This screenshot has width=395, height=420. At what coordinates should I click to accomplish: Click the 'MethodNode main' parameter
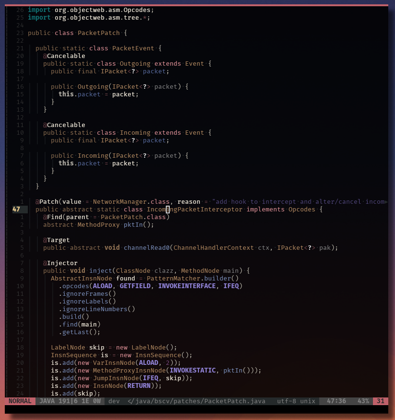click(x=209, y=271)
